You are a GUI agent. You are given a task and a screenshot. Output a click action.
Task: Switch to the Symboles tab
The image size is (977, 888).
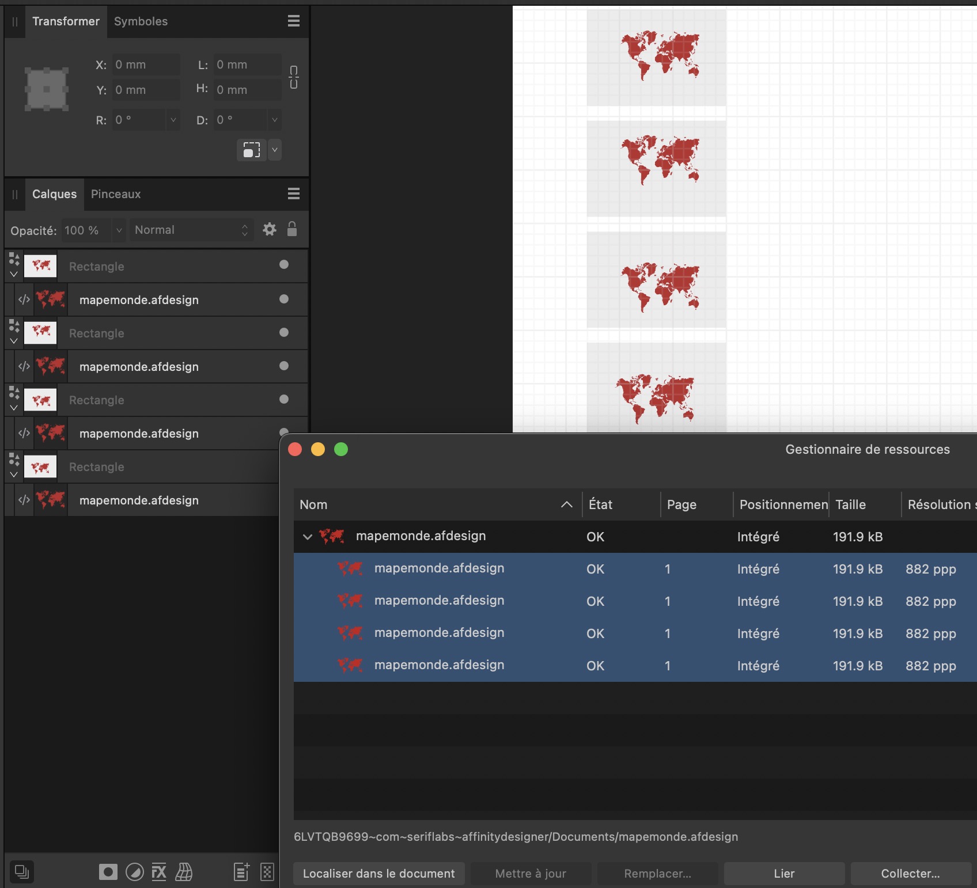coord(141,21)
